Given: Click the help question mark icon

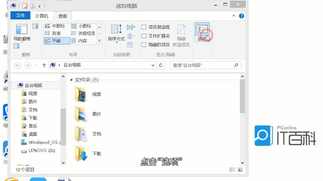Looking at the screenshot, I should (241, 16).
